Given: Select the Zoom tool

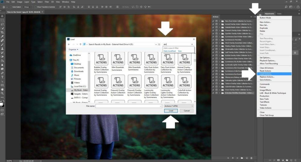Looking at the screenshot, I should point(2,93).
